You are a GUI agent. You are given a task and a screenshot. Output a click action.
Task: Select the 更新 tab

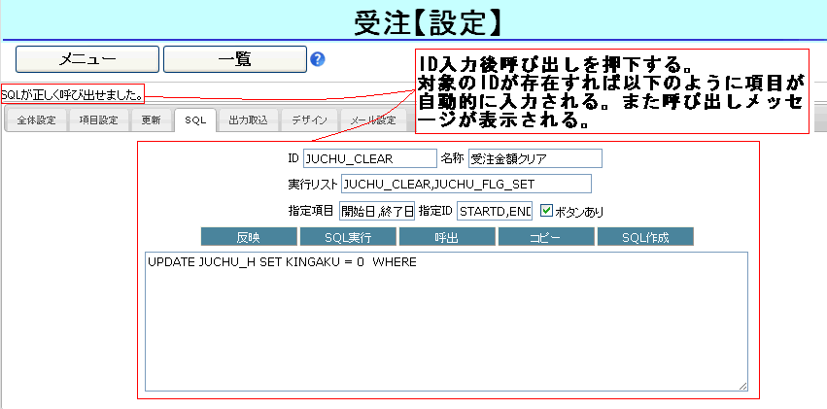151,120
